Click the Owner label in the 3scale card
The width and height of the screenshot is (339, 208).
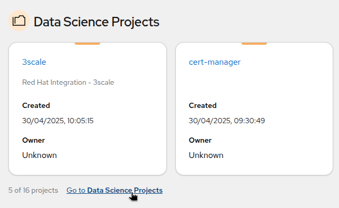[x=34, y=140]
